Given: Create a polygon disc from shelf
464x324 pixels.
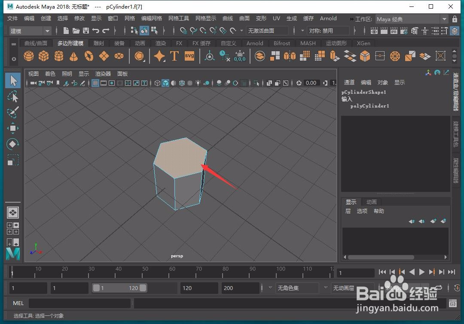Looking at the screenshot, I should tap(119, 56).
